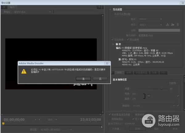Toggle the width-height link chain icon
185x133 pixels.
(x=149, y=96)
